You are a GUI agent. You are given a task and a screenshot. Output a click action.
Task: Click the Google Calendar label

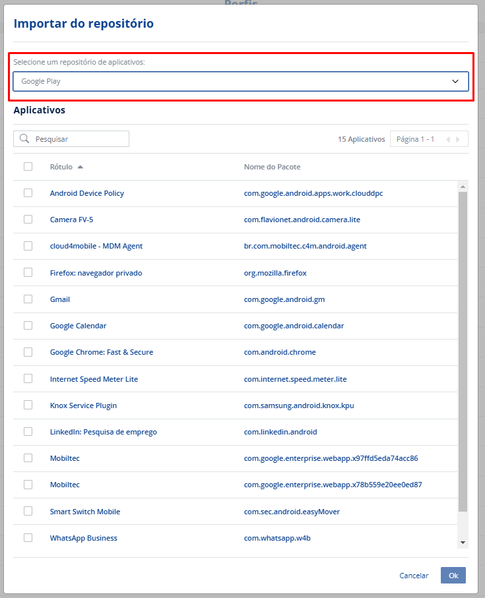coord(79,326)
